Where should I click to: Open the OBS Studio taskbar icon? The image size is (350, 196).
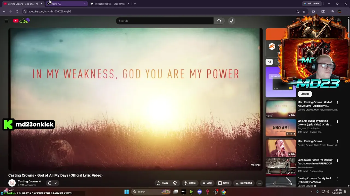pyautogui.click(x=215, y=192)
